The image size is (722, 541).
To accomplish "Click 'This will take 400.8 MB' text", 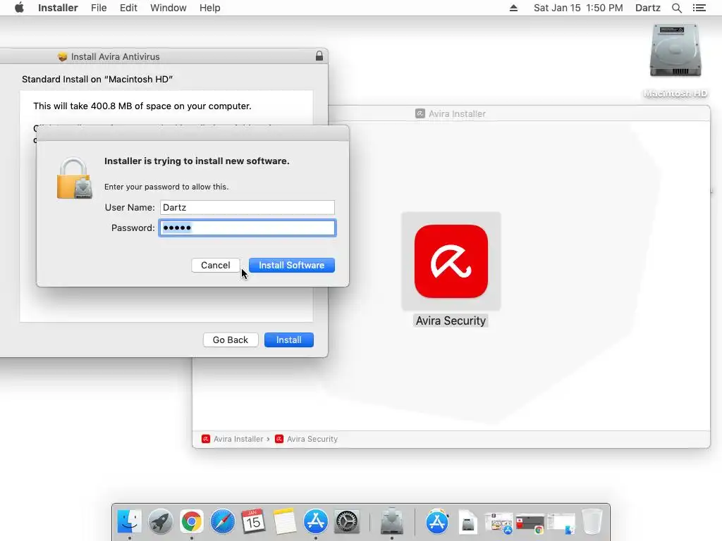I will [142, 106].
